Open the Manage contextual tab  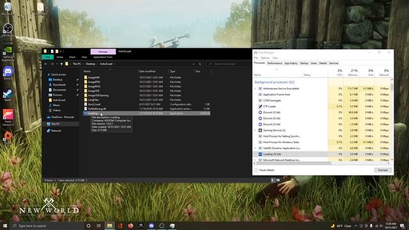pos(103,52)
